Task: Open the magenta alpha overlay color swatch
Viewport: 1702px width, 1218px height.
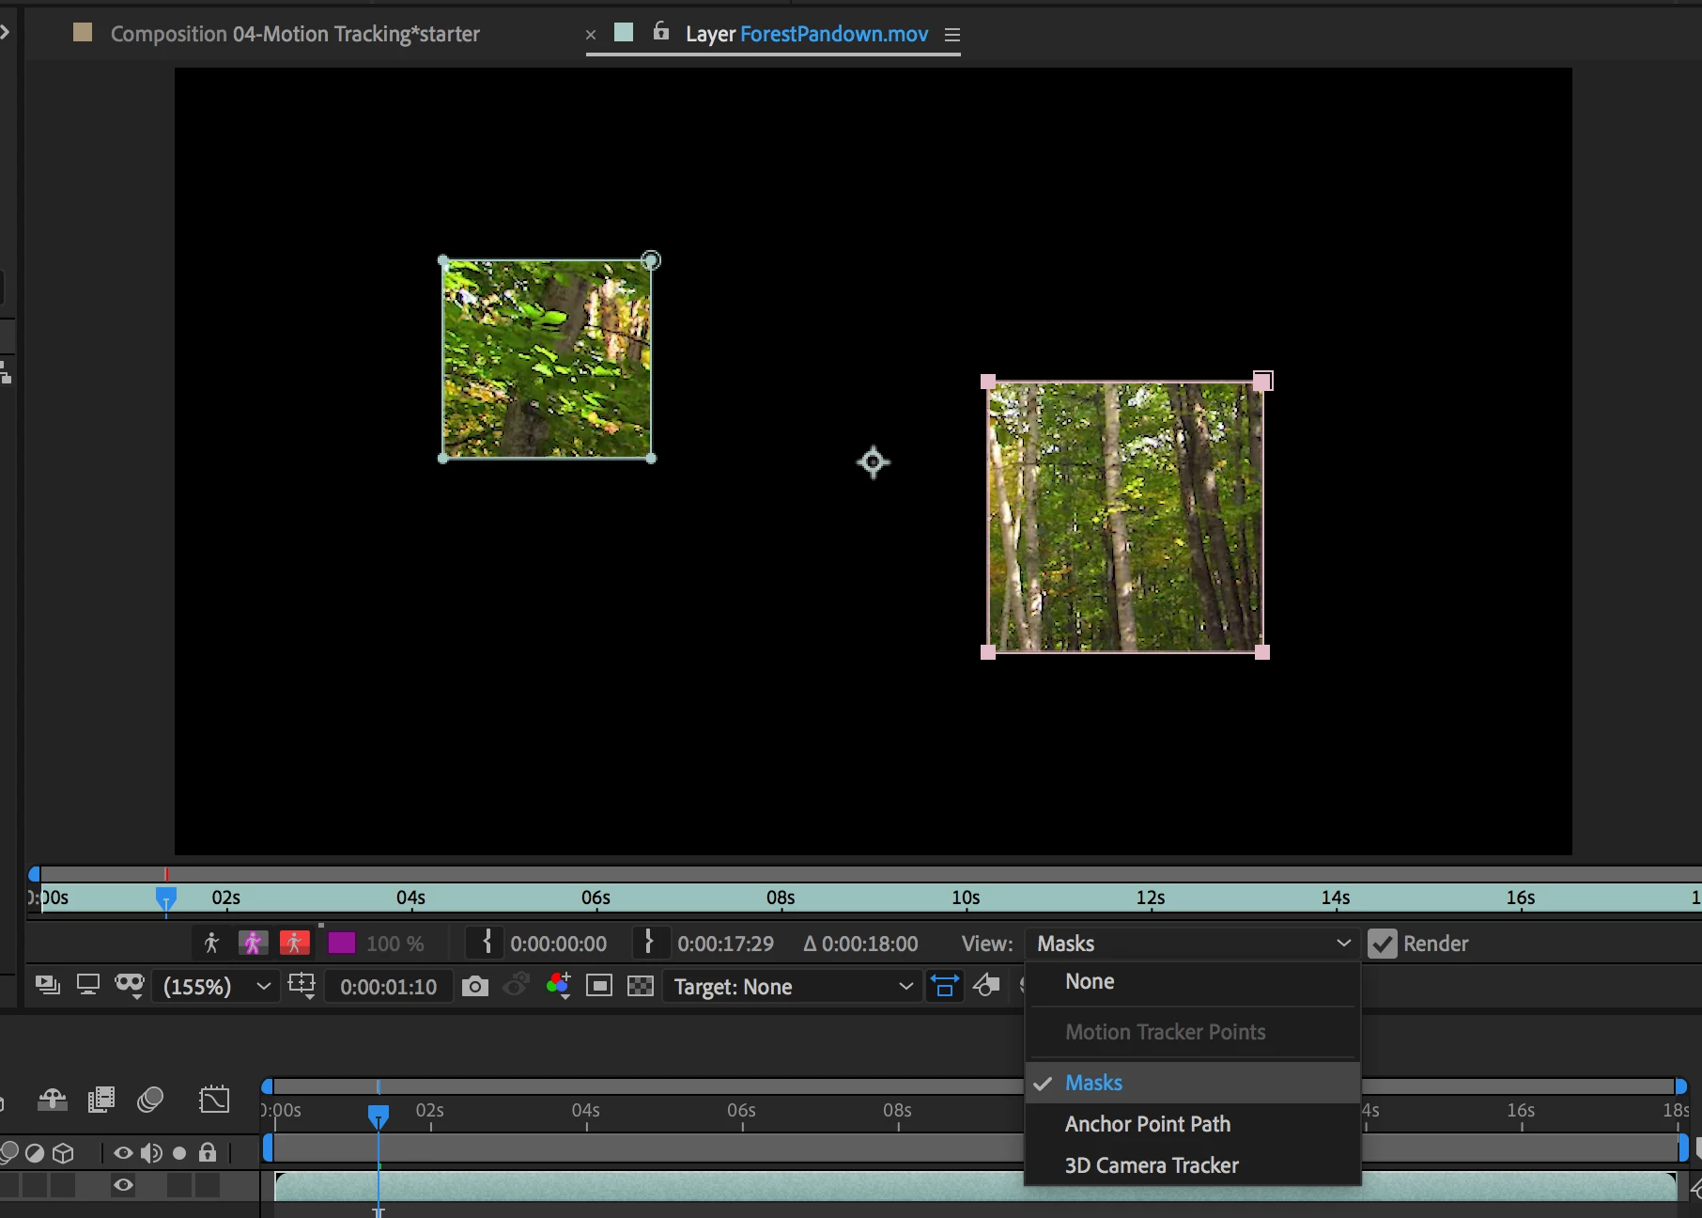Action: (341, 943)
